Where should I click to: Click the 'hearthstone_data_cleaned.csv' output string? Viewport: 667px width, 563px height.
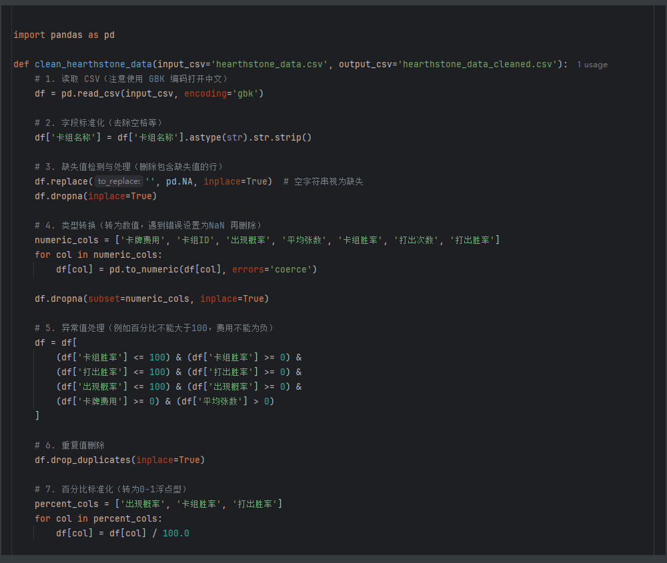tap(476, 64)
